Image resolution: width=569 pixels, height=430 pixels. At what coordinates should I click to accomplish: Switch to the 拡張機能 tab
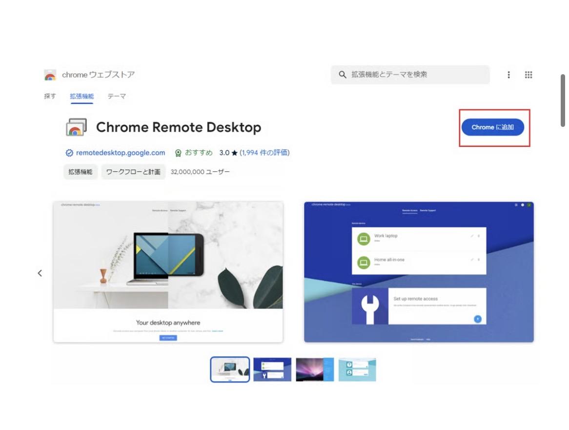coord(81,96)
